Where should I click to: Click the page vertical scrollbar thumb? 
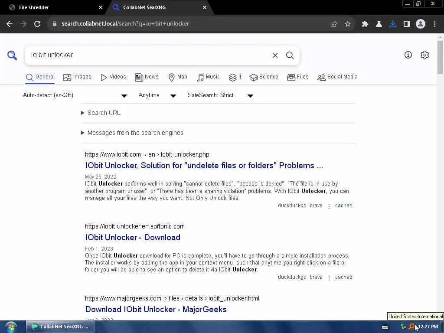pyautogui.click(x=440, y=57)
